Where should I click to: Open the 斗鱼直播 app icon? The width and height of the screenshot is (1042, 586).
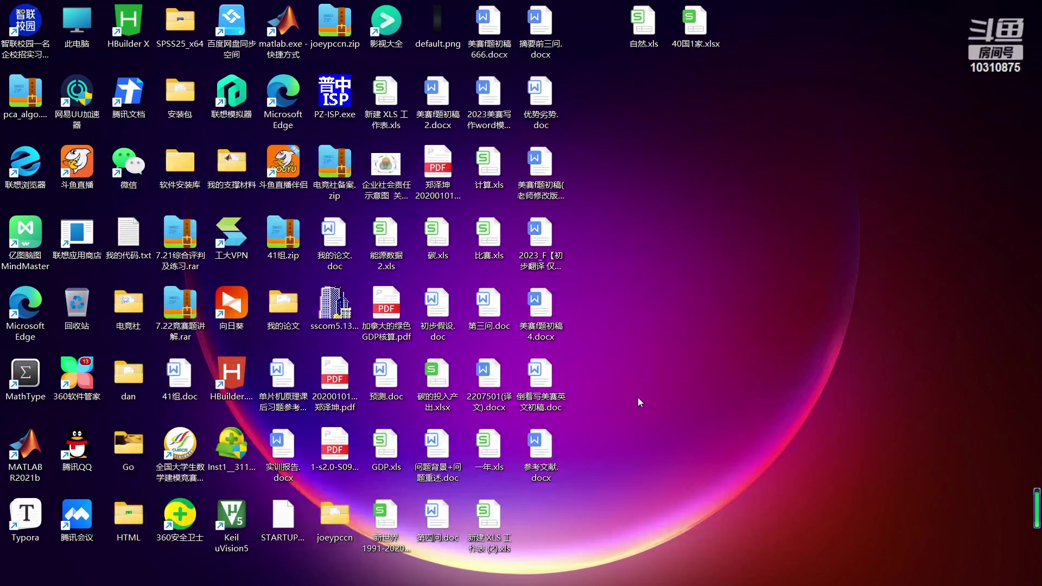[77, 167]
